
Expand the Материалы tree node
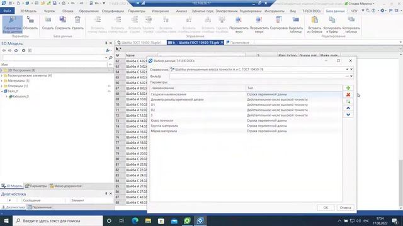coord(2,81)
